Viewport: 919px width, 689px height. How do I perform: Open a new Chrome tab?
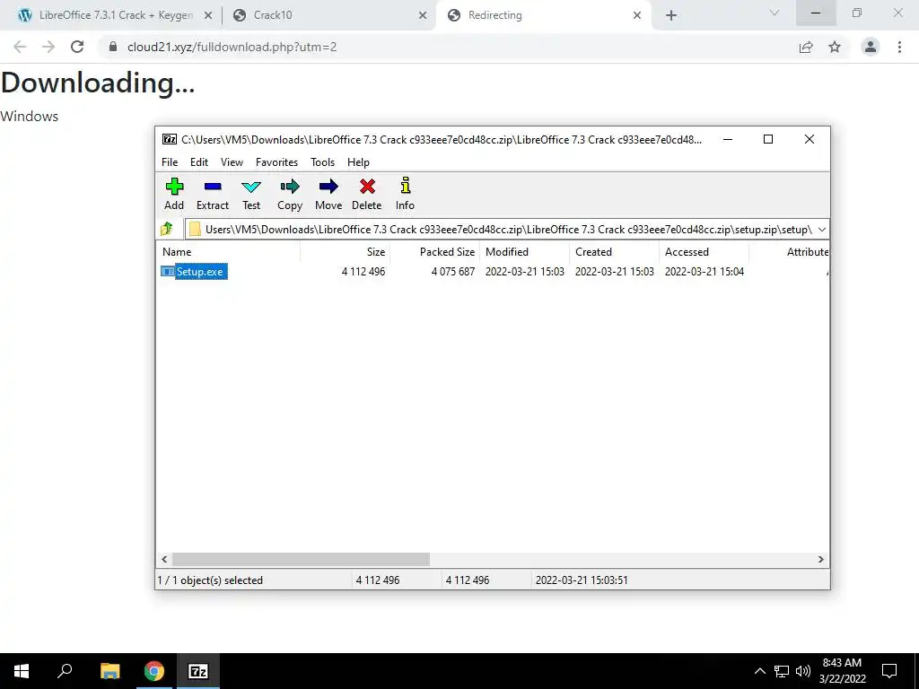tap(671, 15)
